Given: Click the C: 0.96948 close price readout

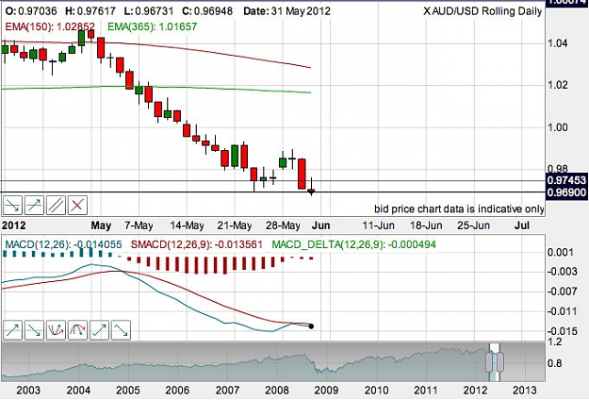Looking at the screenshot, I should (207, 11).
